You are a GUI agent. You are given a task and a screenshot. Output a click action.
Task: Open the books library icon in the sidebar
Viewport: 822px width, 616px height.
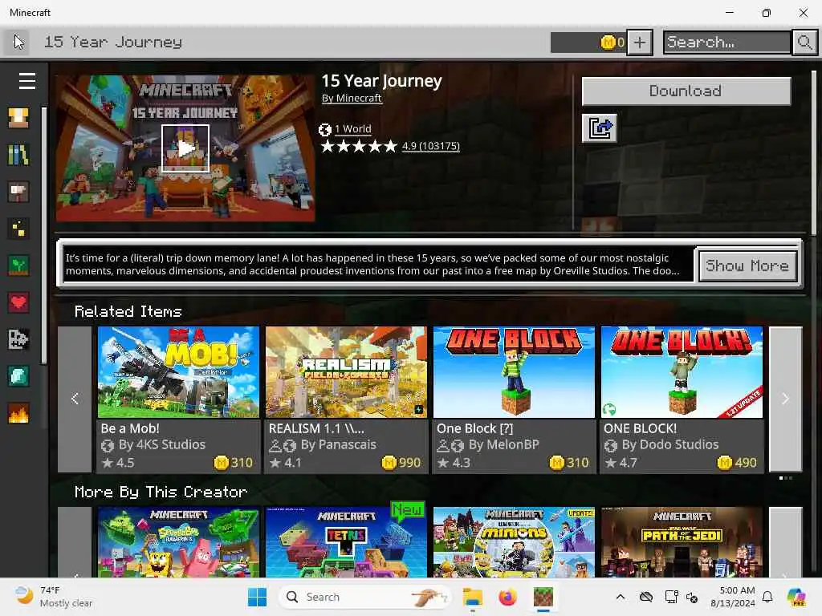(18, 155)
